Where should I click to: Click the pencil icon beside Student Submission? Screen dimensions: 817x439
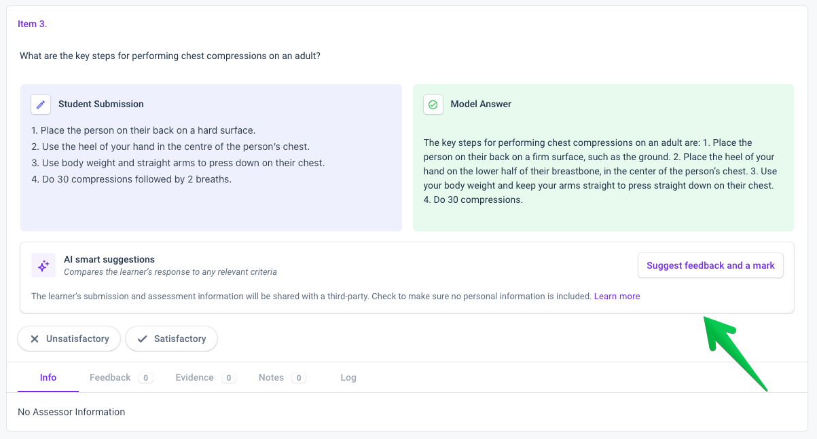pyautogui.click(x=41, y=104)
